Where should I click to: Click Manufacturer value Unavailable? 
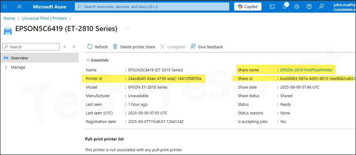(138, 96)
